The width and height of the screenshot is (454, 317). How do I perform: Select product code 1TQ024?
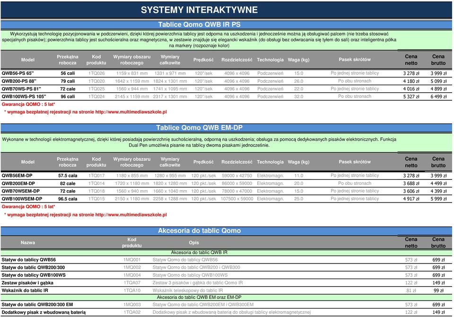click(96, 97)
